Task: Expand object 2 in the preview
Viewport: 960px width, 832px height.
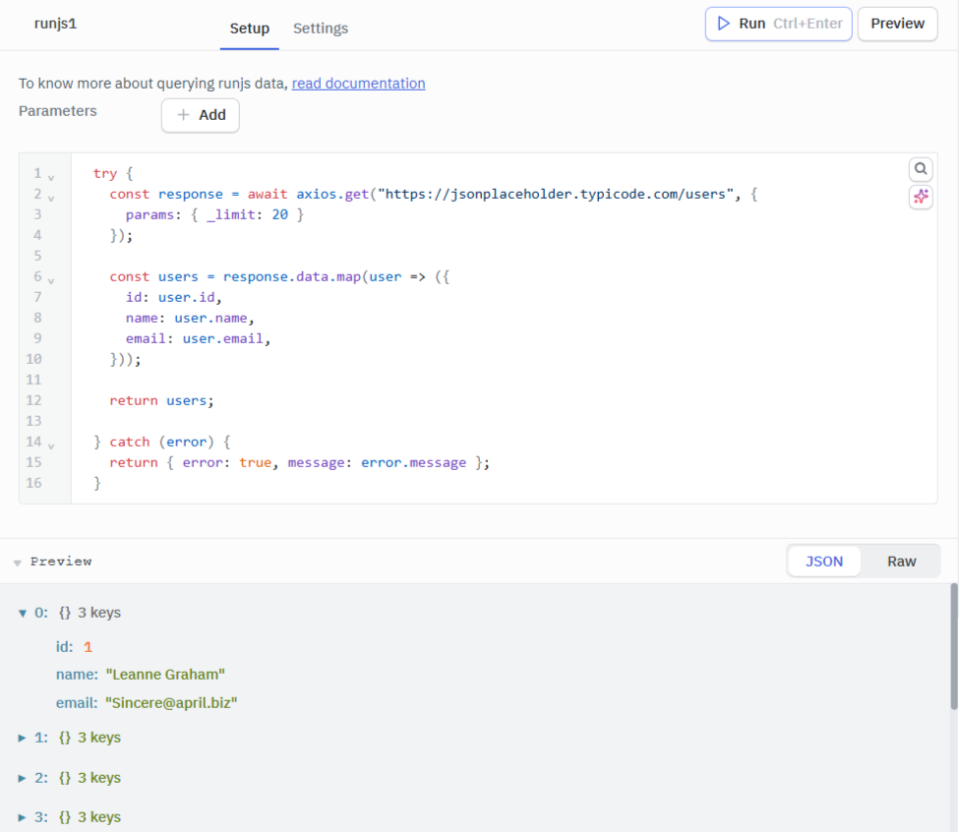Action: (22, 777)
